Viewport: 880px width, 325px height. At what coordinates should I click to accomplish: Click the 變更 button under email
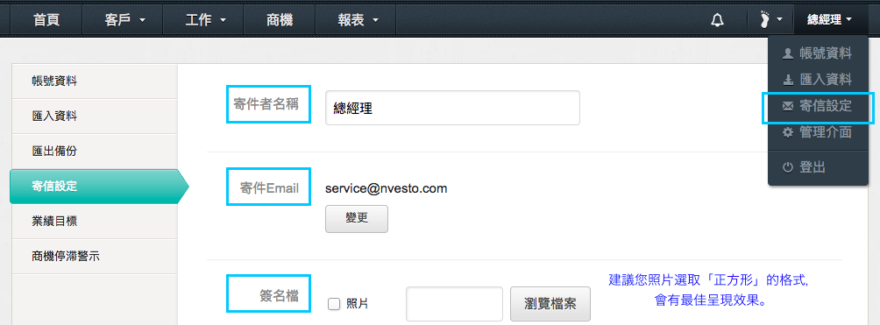coord(357,218)
